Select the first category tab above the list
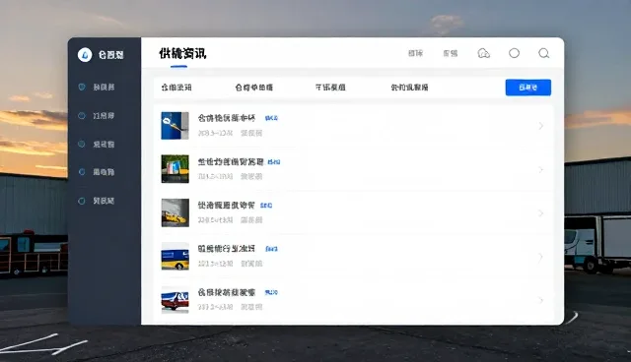 pos(176,88)
